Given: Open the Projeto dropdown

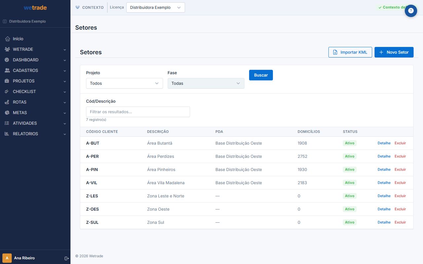Looking at the screenshot, I should 124,83.
